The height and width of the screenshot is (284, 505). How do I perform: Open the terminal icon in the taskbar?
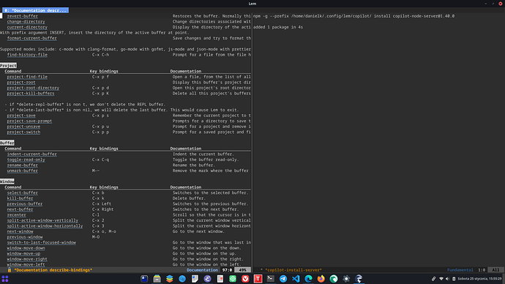tap(271, 279)
